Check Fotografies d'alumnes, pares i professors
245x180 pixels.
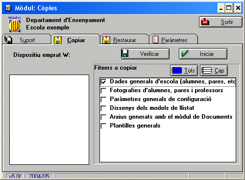click(103, 90)
